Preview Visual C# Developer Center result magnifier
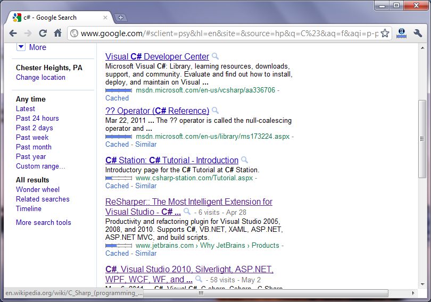 [215, 56]
